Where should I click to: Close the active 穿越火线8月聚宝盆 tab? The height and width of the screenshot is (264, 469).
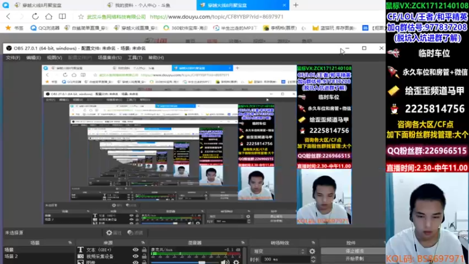(x=284, y=5)
